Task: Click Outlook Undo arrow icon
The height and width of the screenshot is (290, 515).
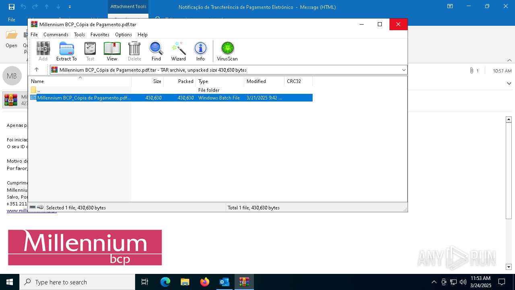Action: [23, 7]
